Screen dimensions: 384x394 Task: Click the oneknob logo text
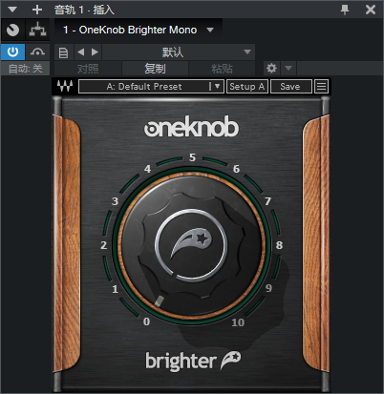click(x=191, y=127)
